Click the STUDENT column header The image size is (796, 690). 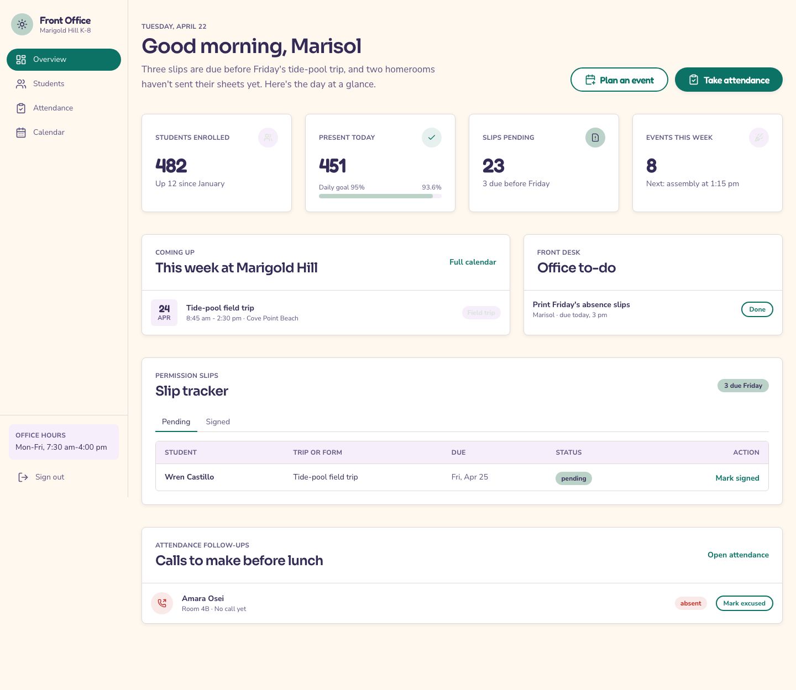pos(181,452)
